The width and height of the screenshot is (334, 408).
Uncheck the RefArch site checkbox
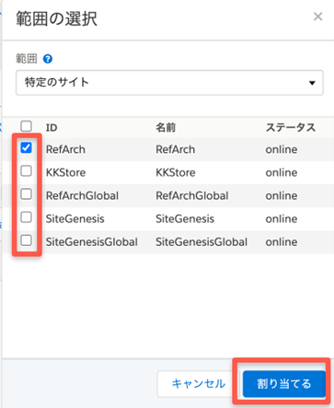(x=26, y=148)
